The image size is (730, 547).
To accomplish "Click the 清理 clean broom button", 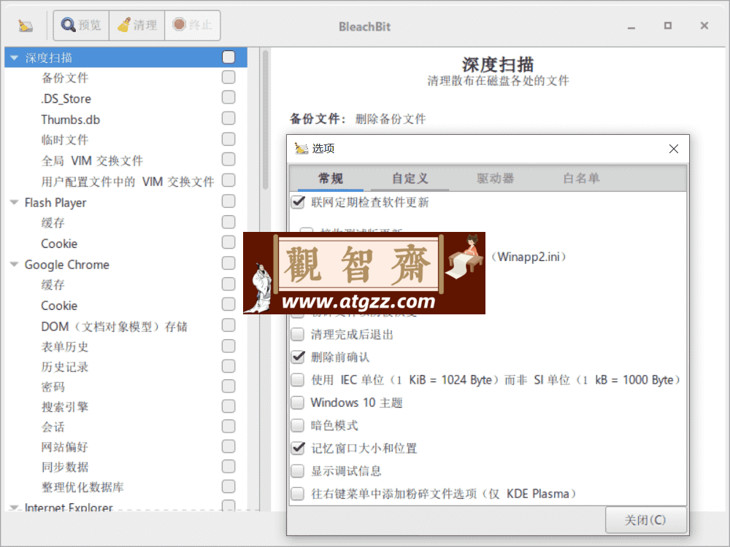I will (137, 25).
